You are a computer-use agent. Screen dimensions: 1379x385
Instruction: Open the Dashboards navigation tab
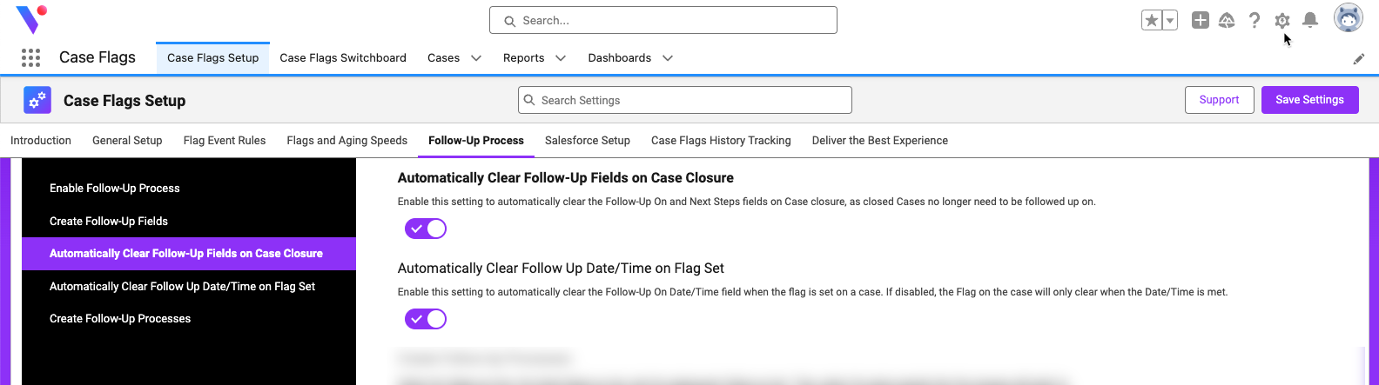pyautogui.click(x=619, y=58)
